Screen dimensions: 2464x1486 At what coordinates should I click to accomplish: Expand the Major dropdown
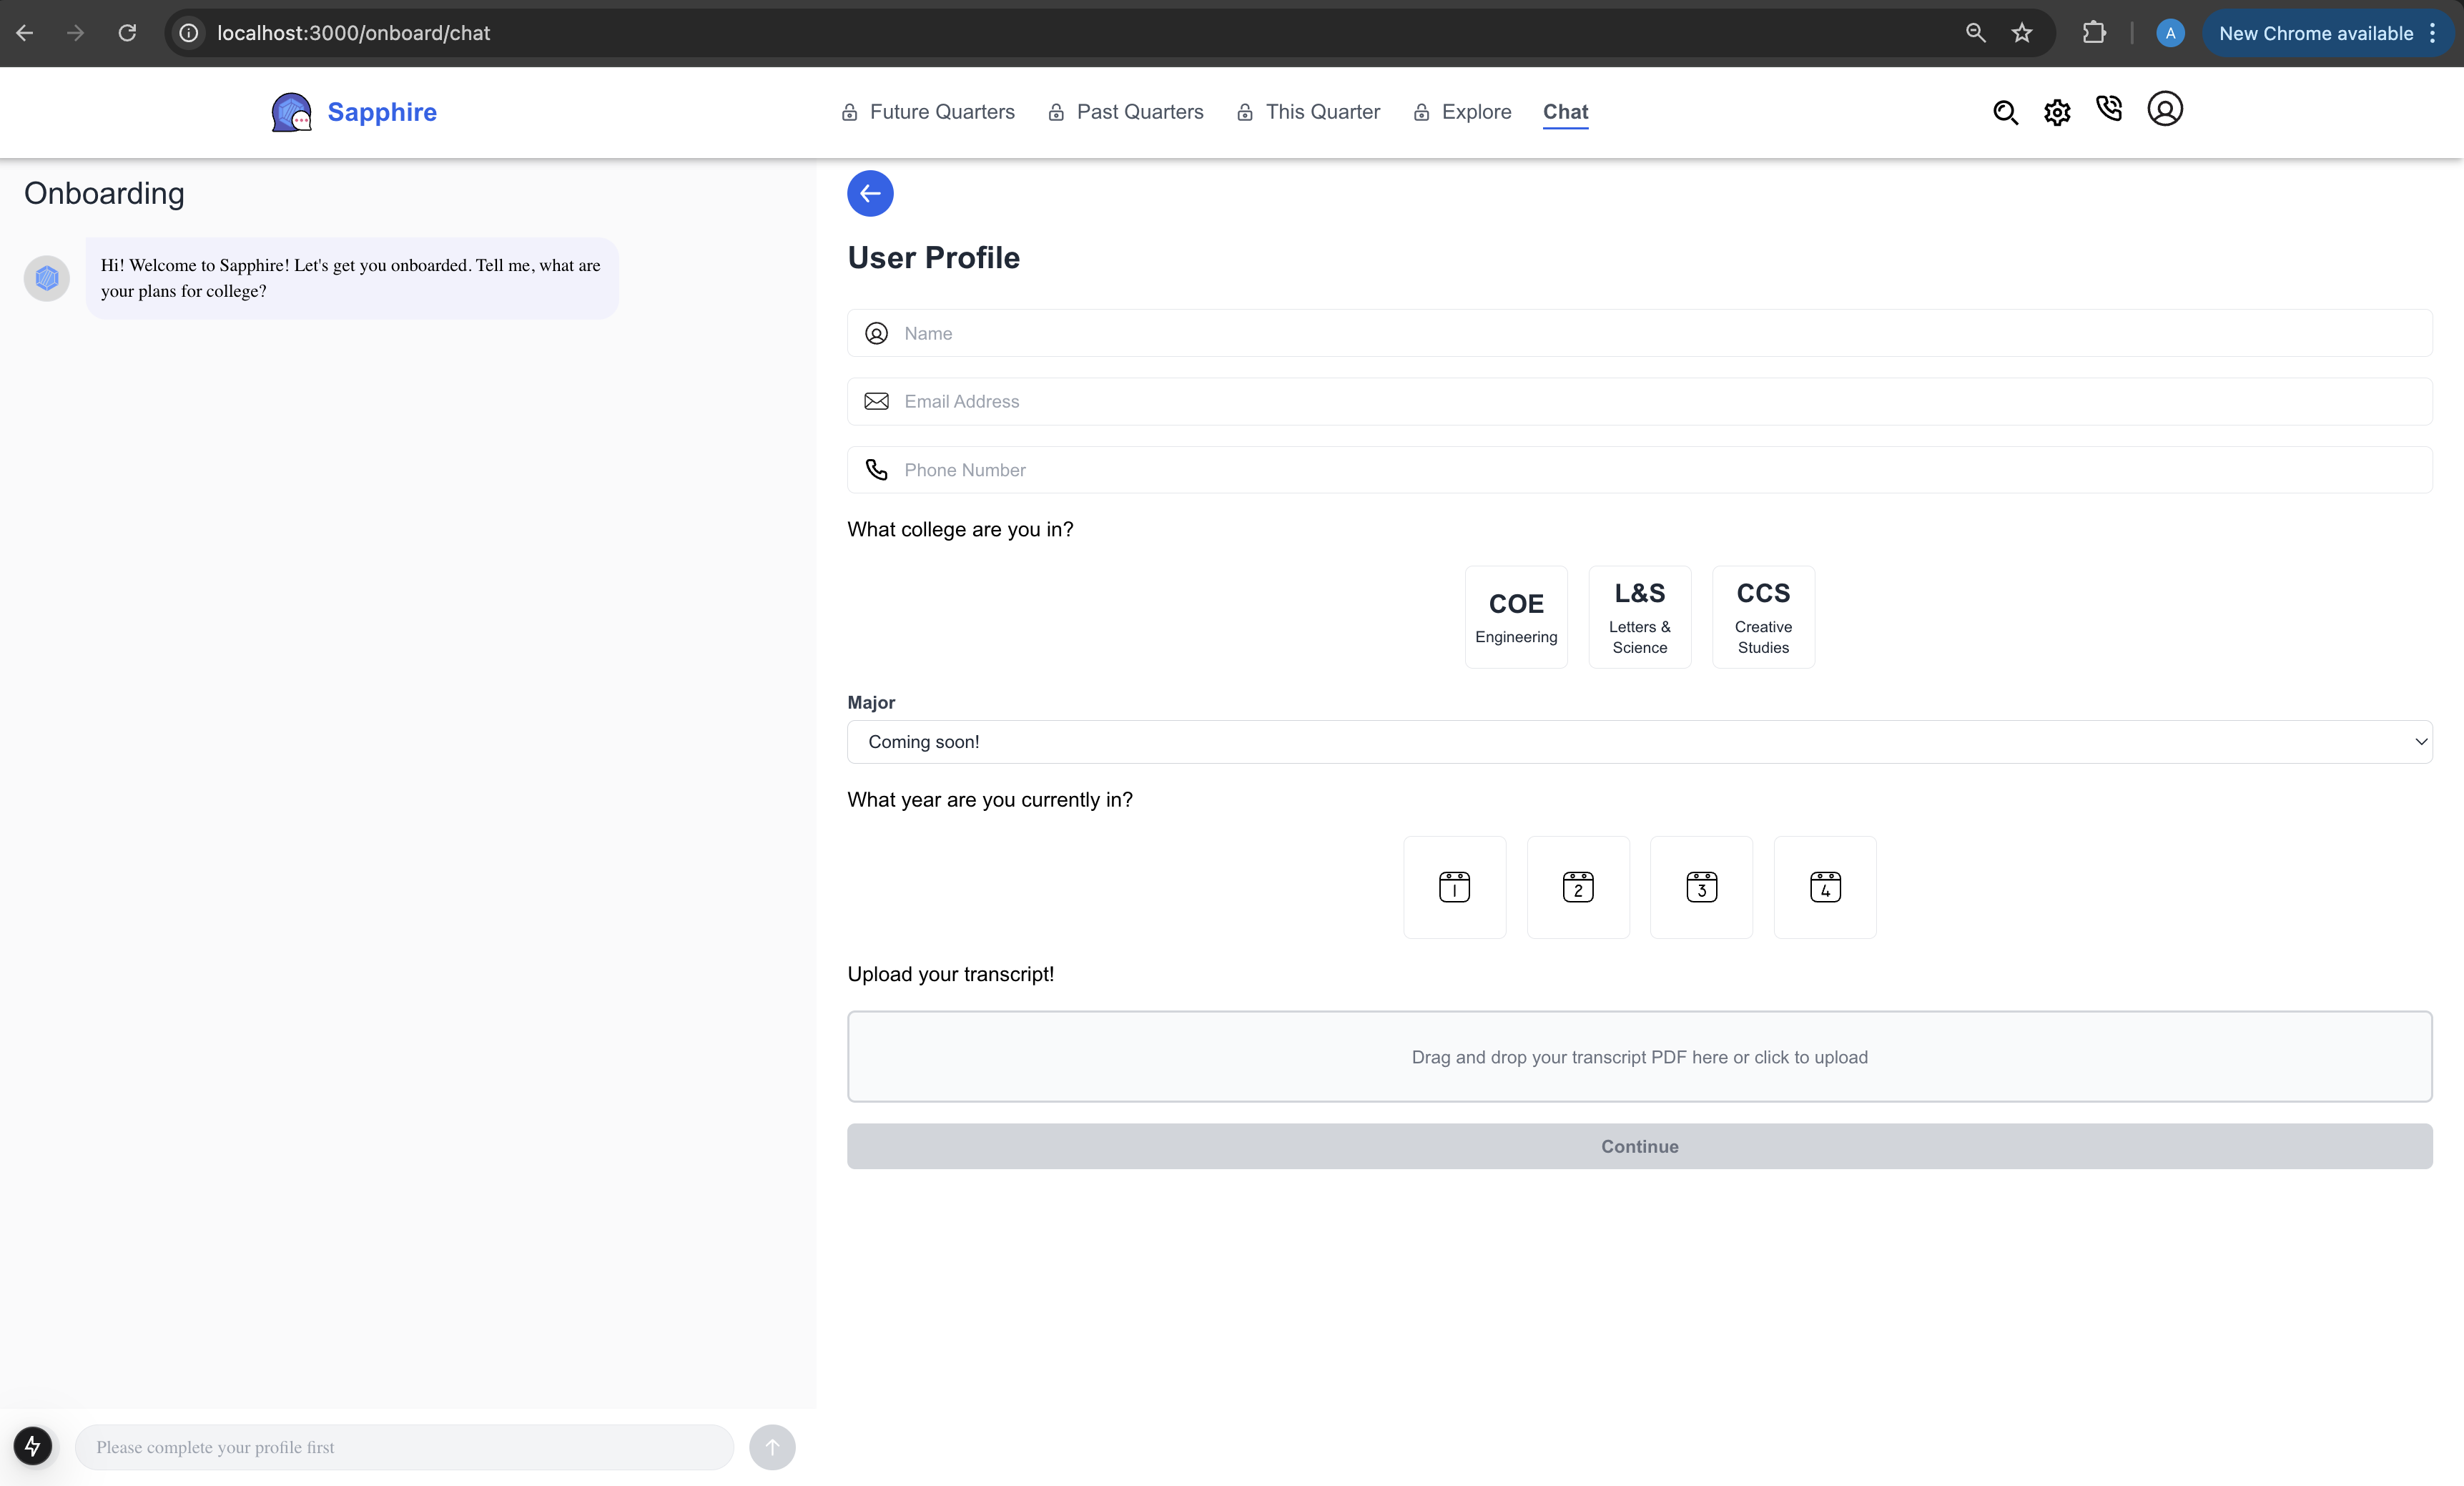1639,742
